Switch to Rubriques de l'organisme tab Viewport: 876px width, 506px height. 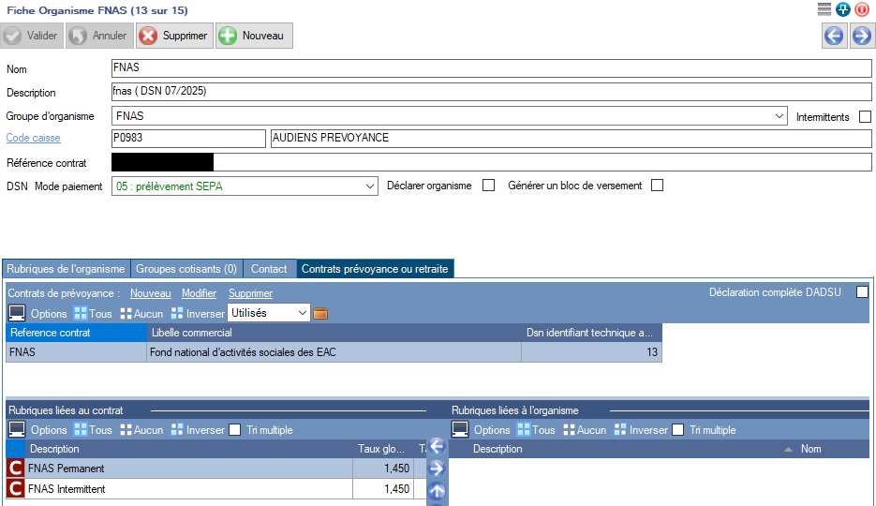[x=66, y=269]
